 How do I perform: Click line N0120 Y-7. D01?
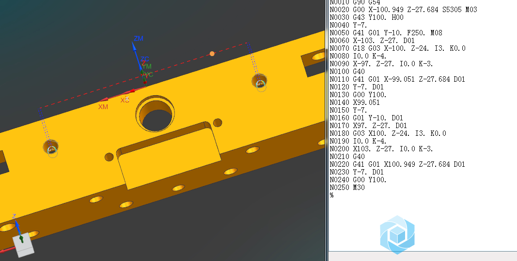[357, 87]
